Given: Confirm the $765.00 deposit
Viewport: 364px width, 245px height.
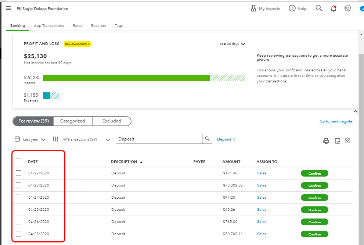Looking at the screenshot, I should [x=314, y=222].
